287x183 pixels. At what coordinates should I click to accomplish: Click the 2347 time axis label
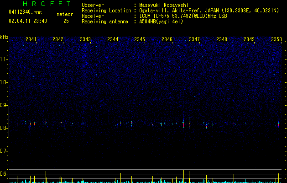pyautogui.click(x=194, y=39)
